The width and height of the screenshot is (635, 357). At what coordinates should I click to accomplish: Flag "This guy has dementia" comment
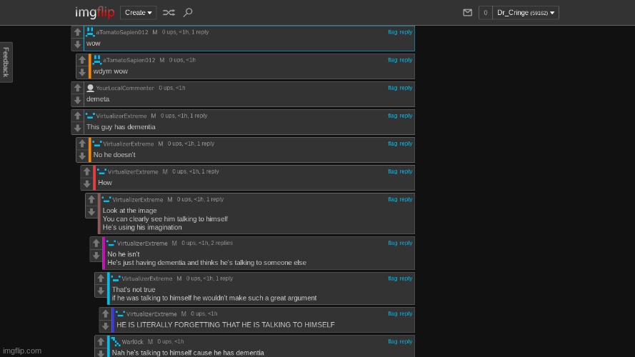point(392,116)
